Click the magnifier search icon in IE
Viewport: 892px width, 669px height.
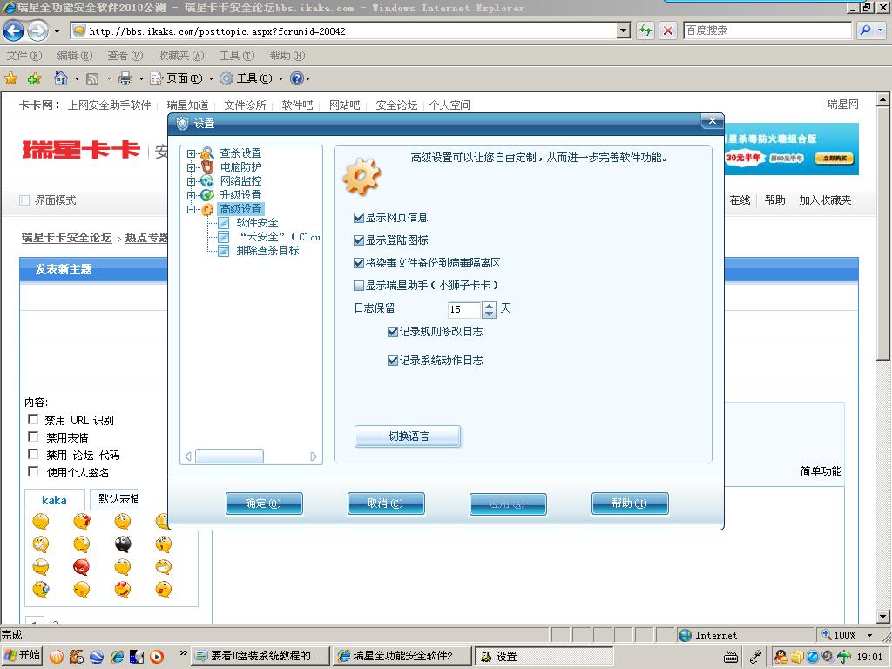tap(865, 30)
